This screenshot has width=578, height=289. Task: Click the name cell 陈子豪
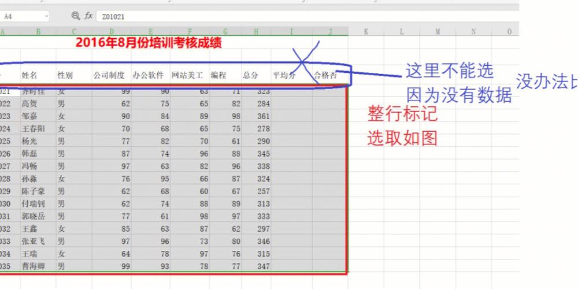pyautogui.click(x=38, y=191)
